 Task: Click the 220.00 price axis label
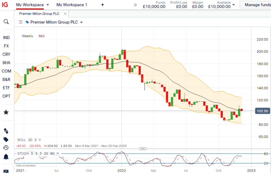262,40
